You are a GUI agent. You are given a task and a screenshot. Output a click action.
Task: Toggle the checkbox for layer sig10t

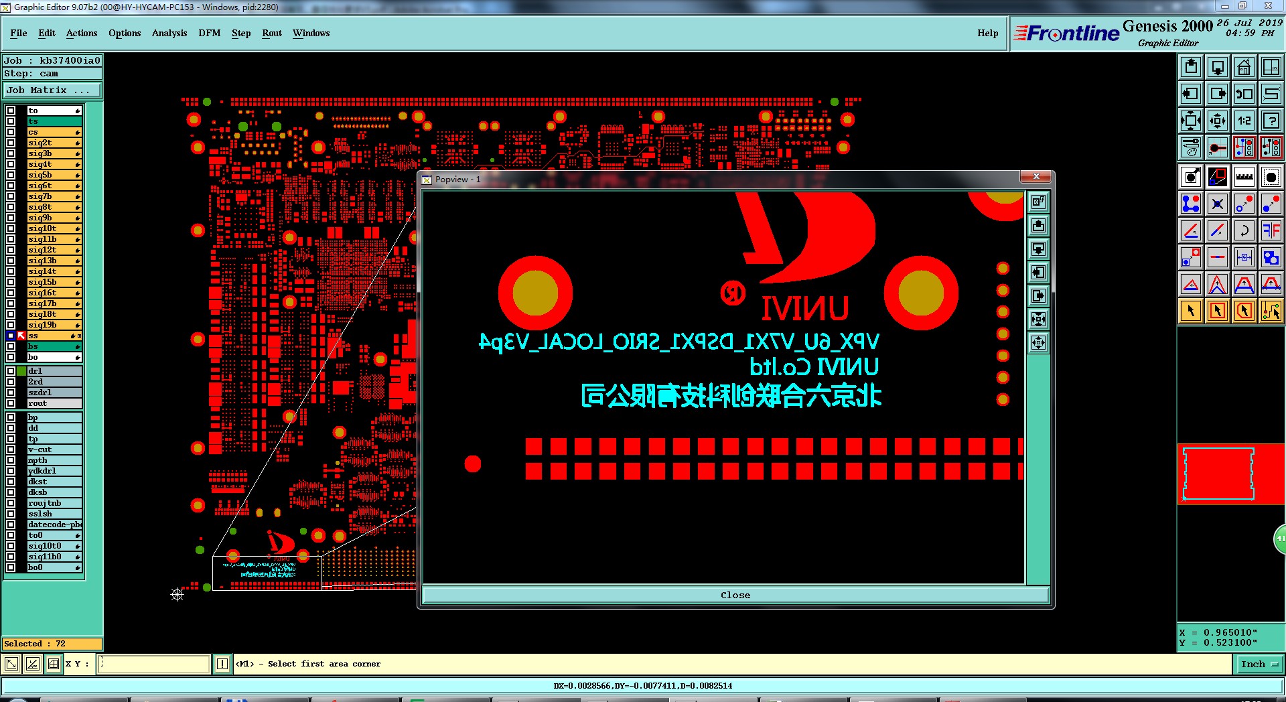[x=11, y=228]
